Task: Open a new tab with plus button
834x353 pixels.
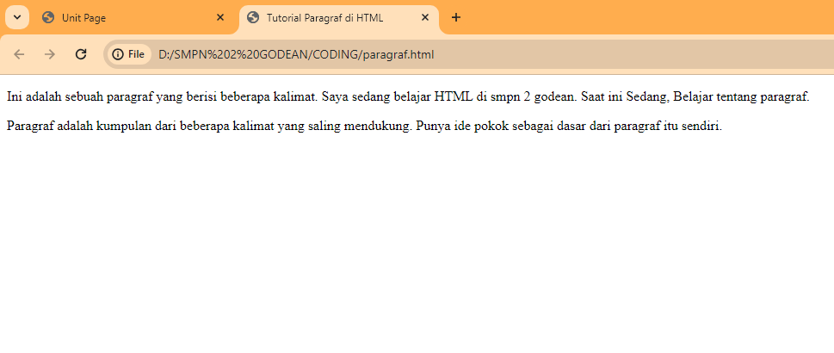Action: 456,17
